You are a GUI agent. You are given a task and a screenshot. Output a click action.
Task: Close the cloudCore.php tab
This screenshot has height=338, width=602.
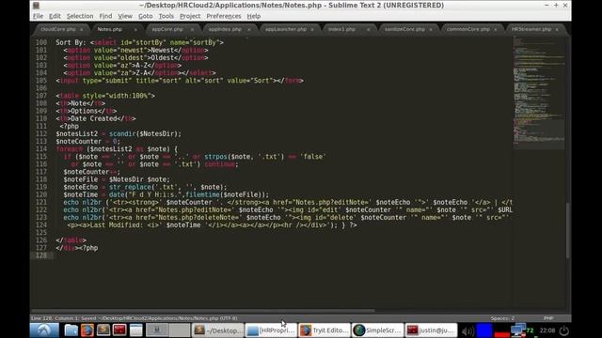[82, 29]
